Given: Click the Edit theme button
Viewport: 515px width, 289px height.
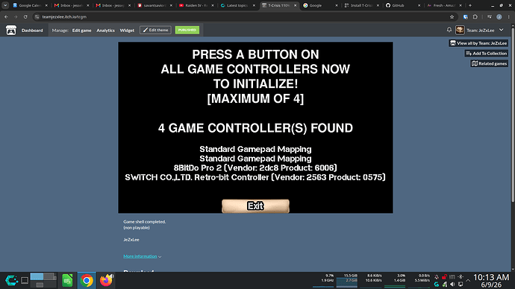Looking at the screenshot, I should click(x=155, y=30).
